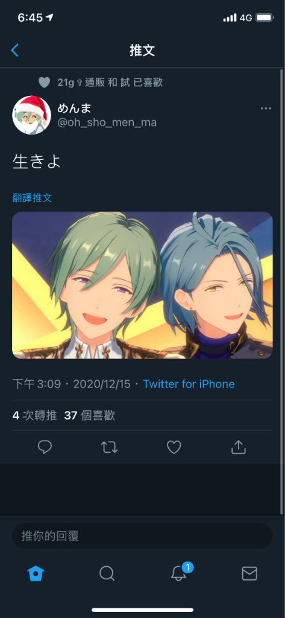This screenshot has width=285, height=618.
Task: Open the three-dot tweet options menu
Action: (x=266, y=109)
